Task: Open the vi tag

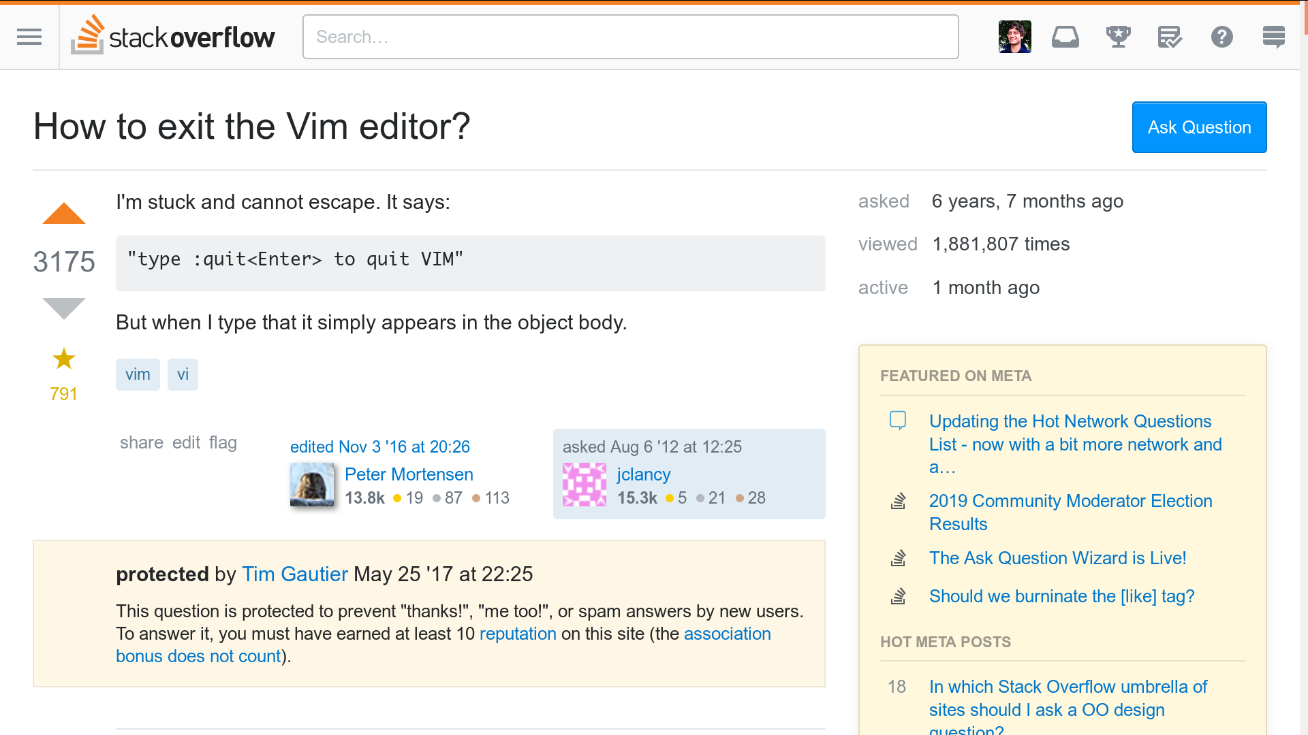Action: coord(183,374)
